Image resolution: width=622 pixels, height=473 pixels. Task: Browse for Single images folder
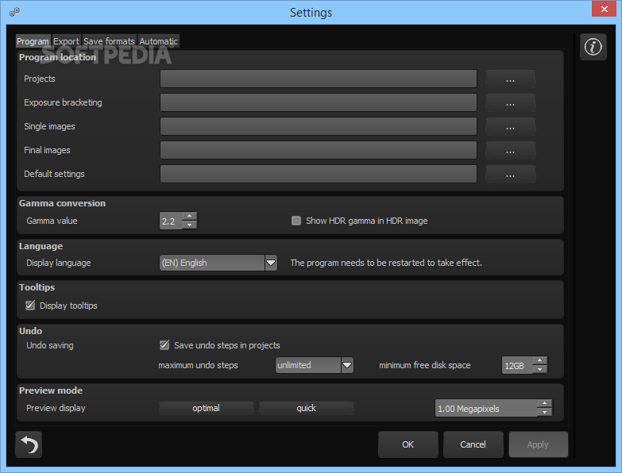point(511,126)
